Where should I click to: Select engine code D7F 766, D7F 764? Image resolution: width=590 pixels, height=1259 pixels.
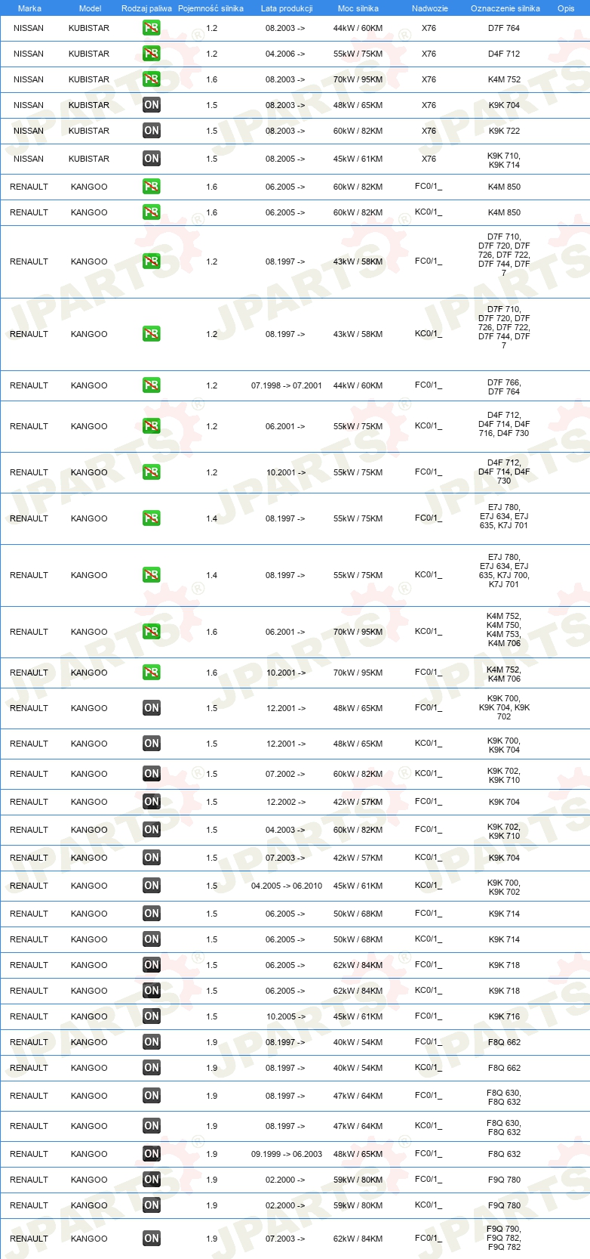[504, 387]
